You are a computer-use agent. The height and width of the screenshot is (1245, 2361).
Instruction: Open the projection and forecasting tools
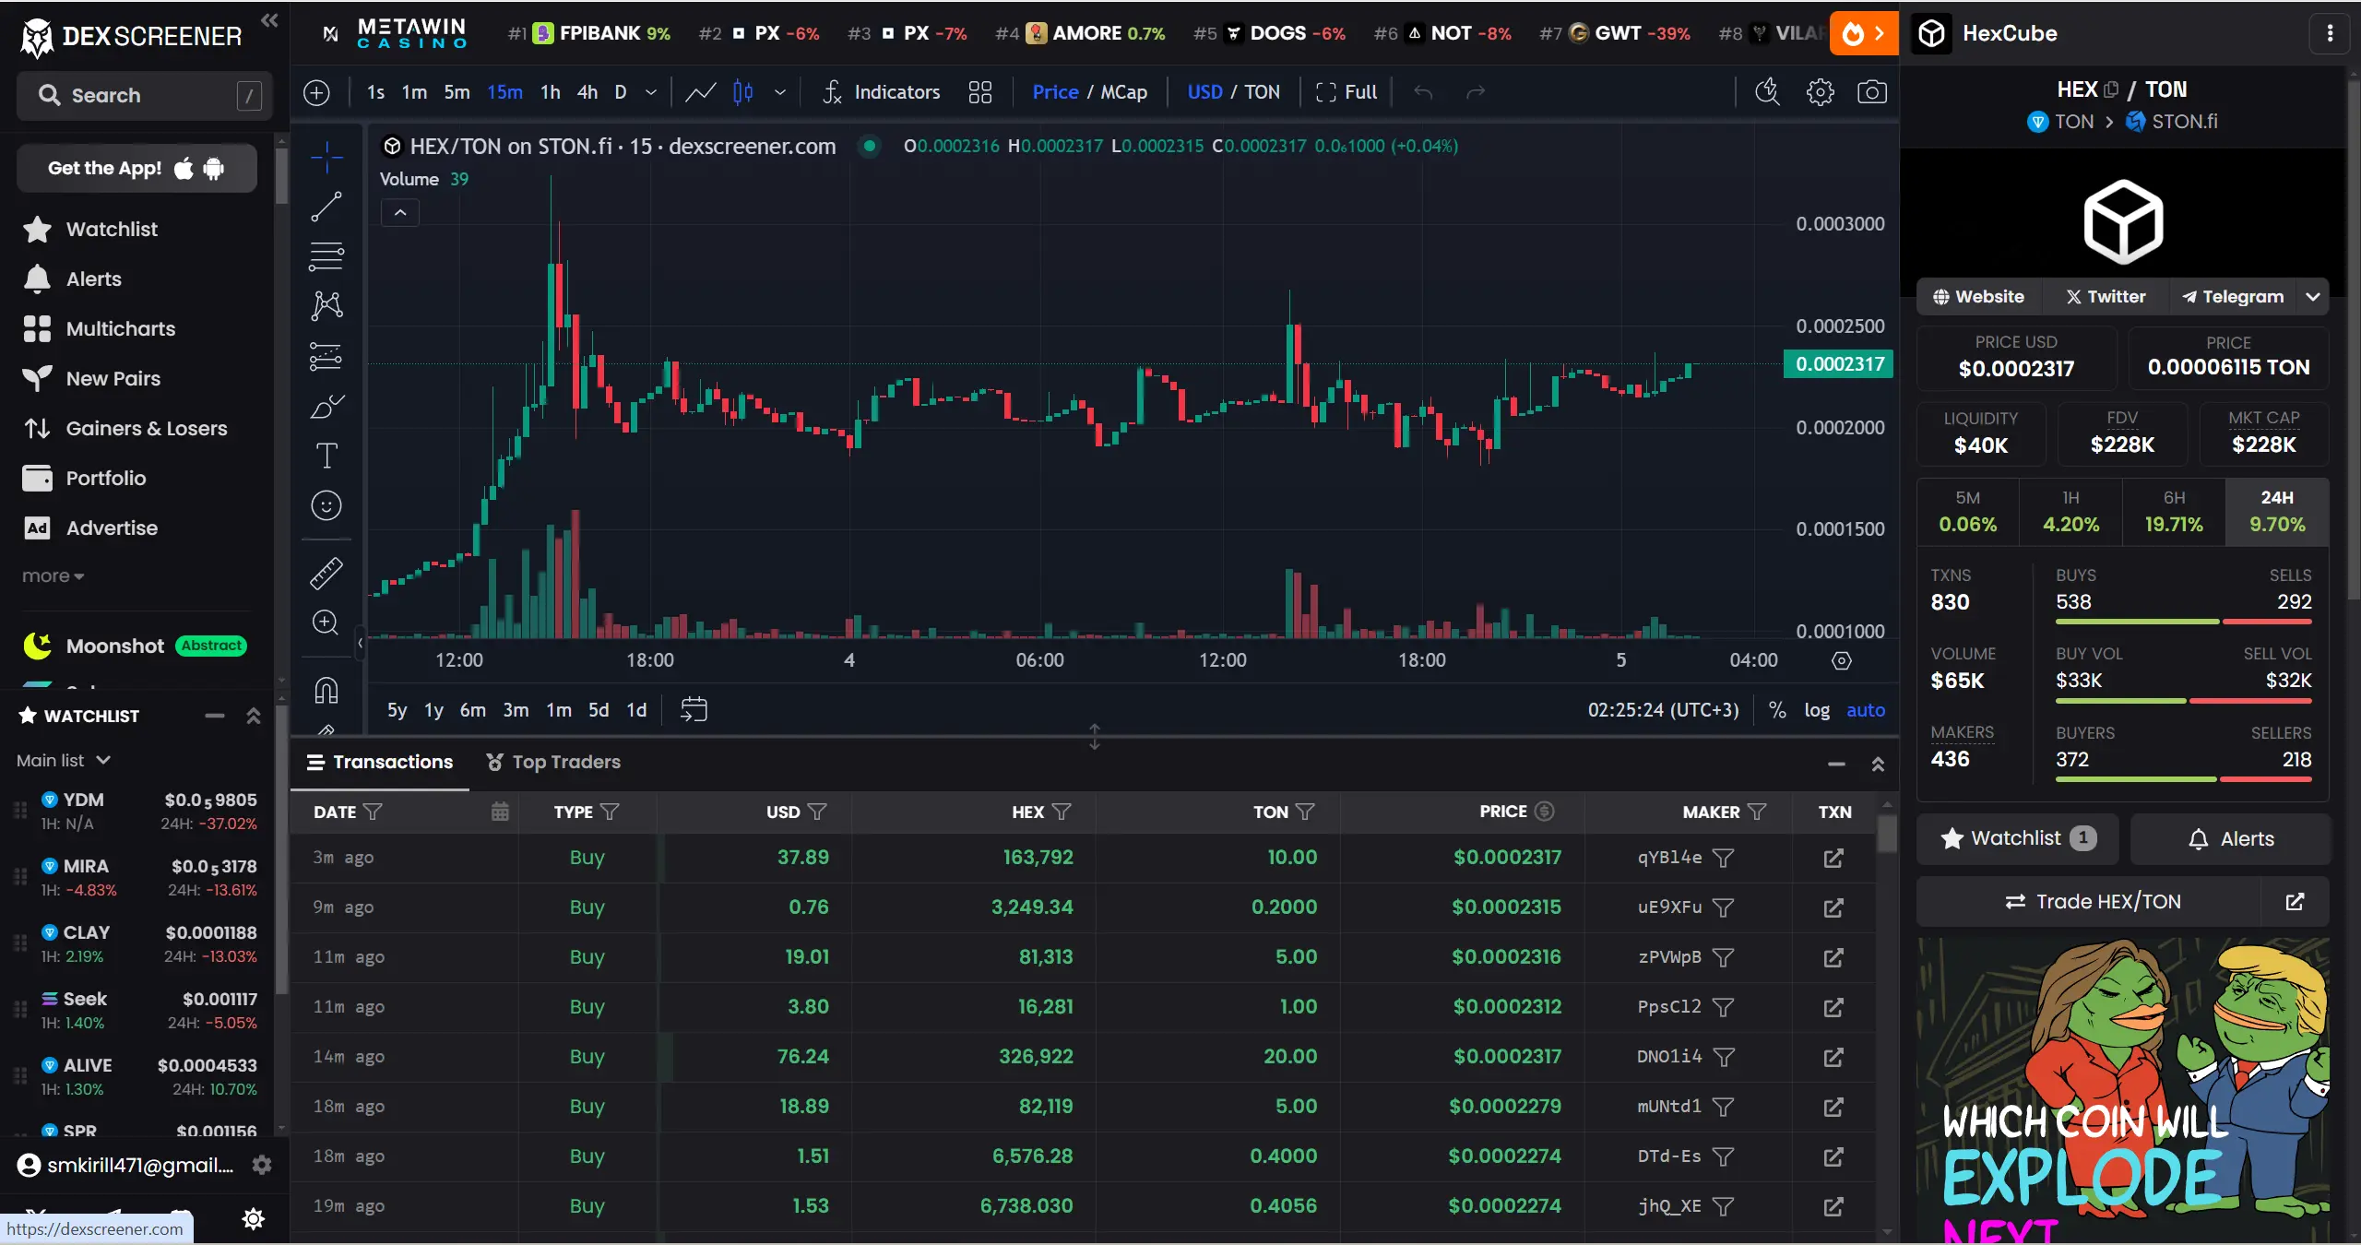(326, 356)
